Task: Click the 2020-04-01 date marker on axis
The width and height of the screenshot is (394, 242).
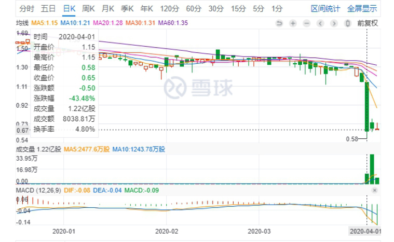Action: pos(365,231)
